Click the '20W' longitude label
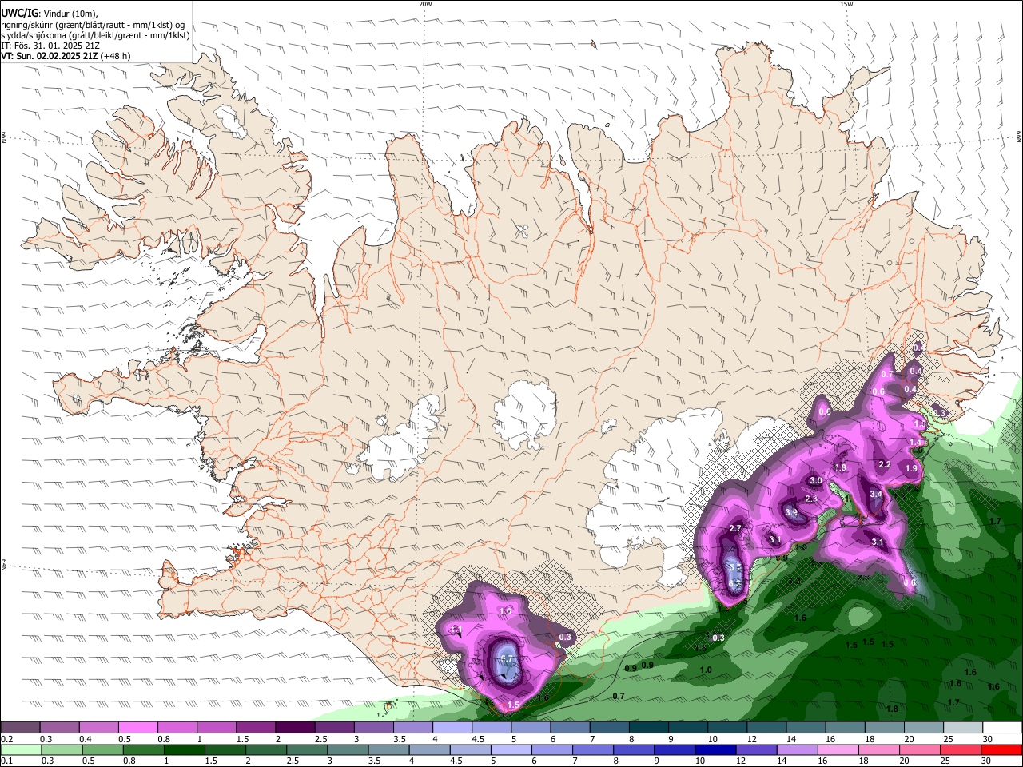 (425, 4)
